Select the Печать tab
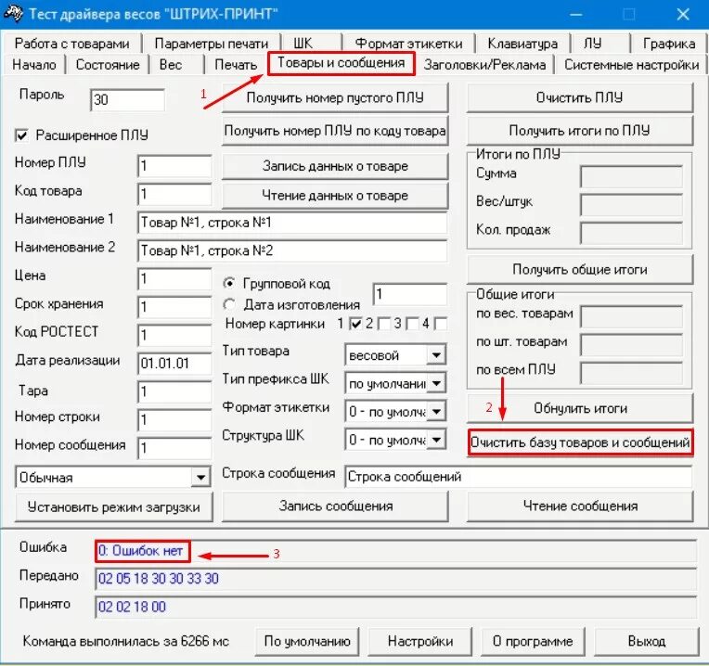This screenshot has width=709, height=666. 236,65
